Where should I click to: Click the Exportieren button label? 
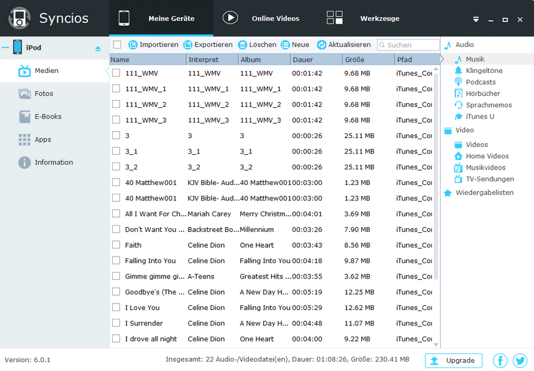pyautogui.click(x=214, y=44)
